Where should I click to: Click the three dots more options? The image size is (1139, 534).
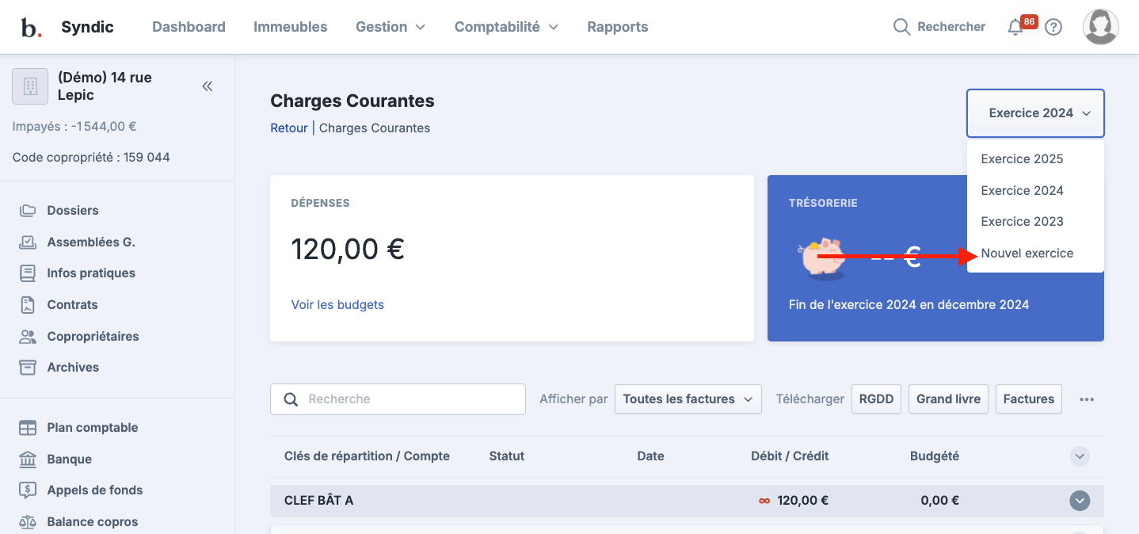click(1087, 399)
